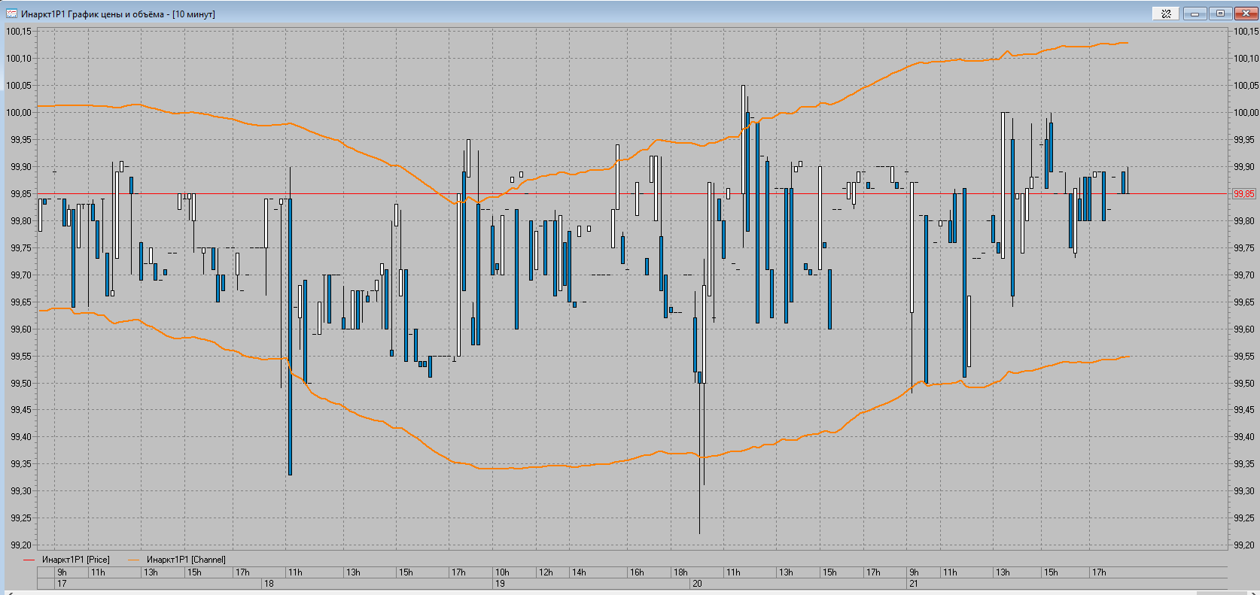
Task: Open the chart window system menu icon
Action: click(x=11, y=14)
